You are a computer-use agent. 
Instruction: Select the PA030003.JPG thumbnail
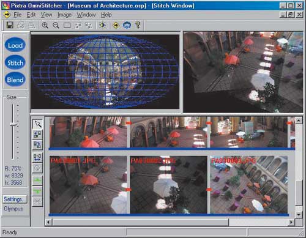[x=249, y=185]
